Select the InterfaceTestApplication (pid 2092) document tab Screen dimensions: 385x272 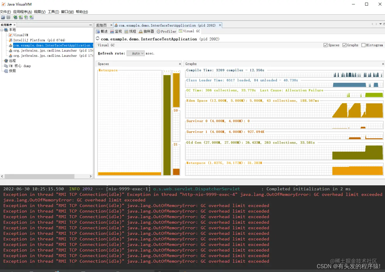coord(167,25)
